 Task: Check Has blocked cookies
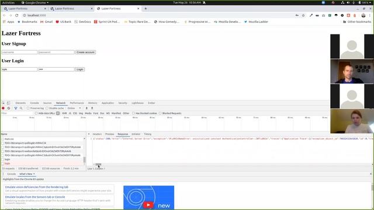(133, 113)
